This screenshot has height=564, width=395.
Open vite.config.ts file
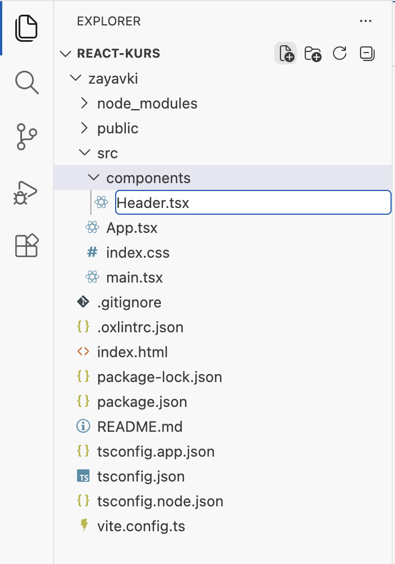(141, 526)
